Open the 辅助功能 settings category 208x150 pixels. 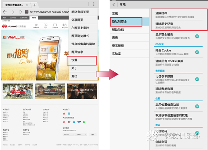point(130,30)
